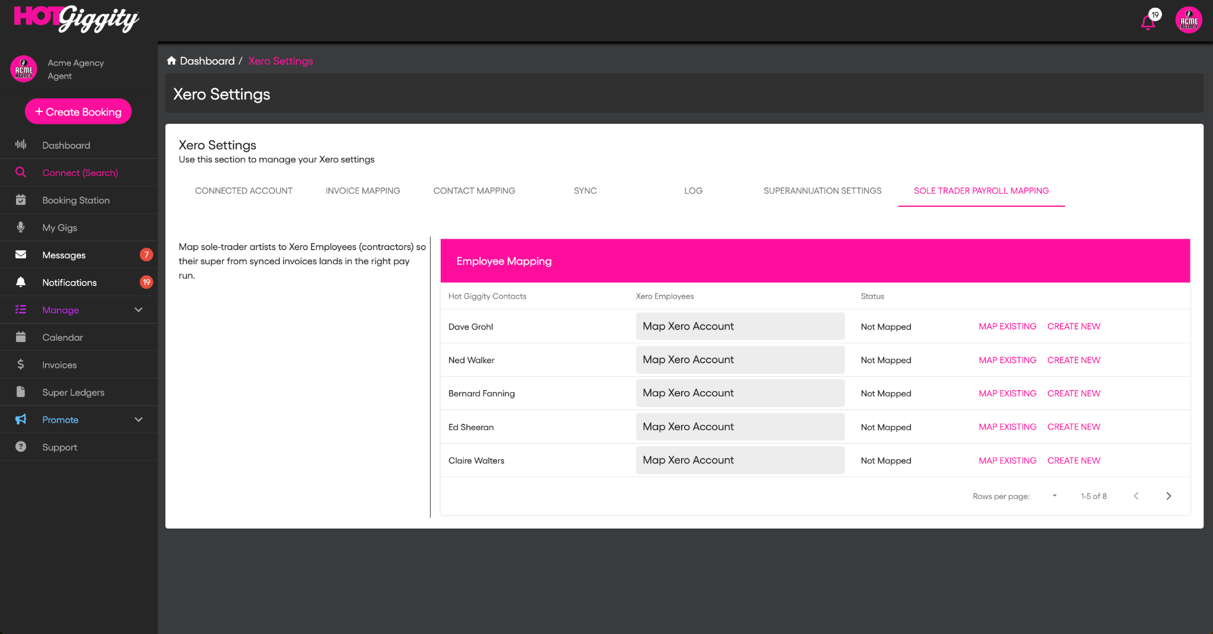Click the Hot Giggity Contacts column header
Image resolution: width=1213 pixels, height=634 pixels.
[x=487, y=296]
